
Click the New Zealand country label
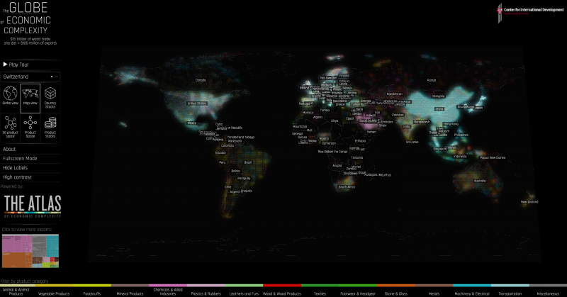[x=529, y=202]
